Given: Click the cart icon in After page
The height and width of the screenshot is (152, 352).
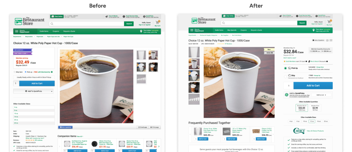Looking at the screenshot, I should click(x=329, y=22).
